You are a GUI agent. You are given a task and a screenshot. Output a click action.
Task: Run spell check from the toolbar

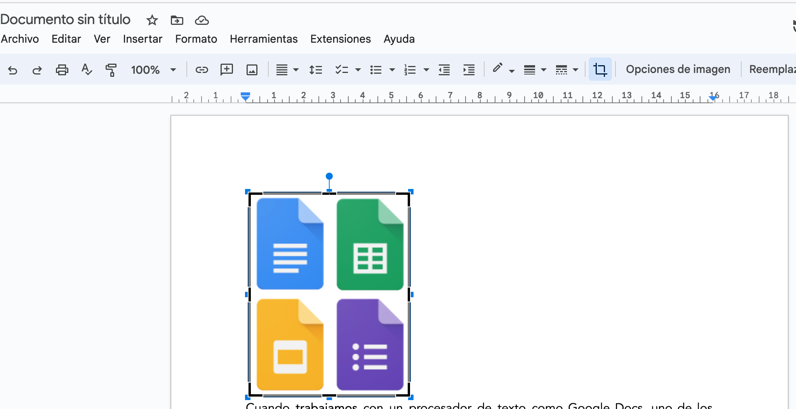coord(87,70)
